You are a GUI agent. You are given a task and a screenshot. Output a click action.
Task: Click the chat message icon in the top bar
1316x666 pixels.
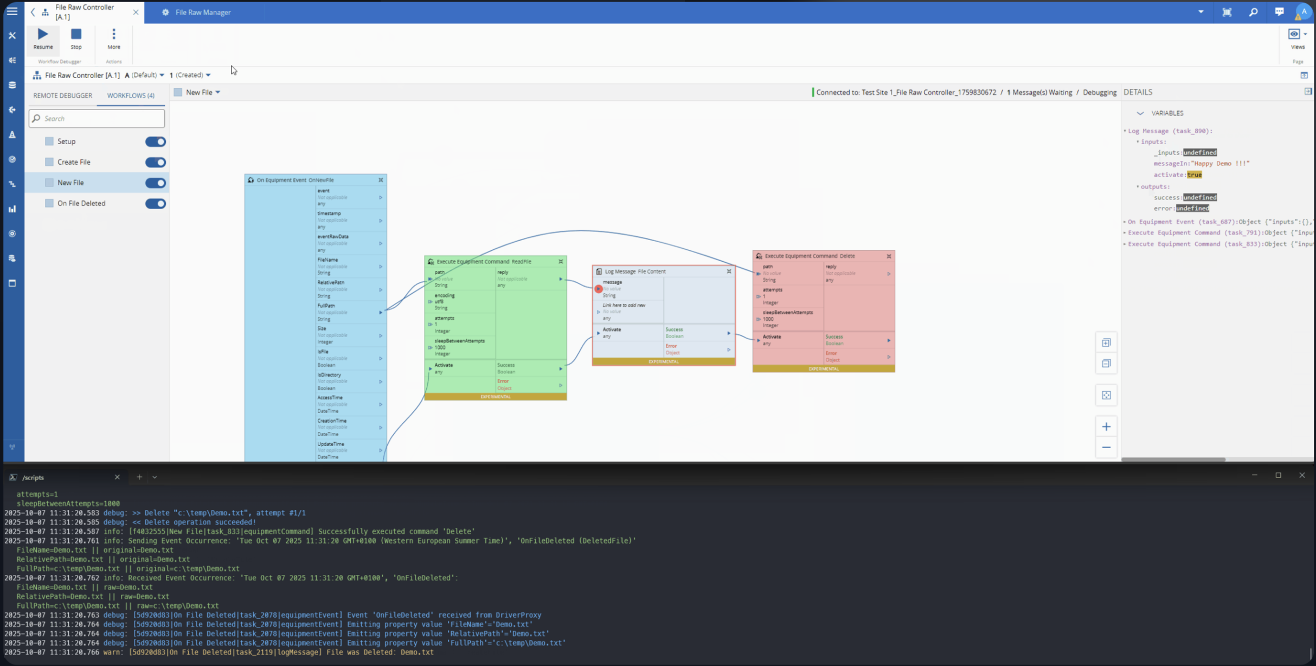(x=1279, y=12)
